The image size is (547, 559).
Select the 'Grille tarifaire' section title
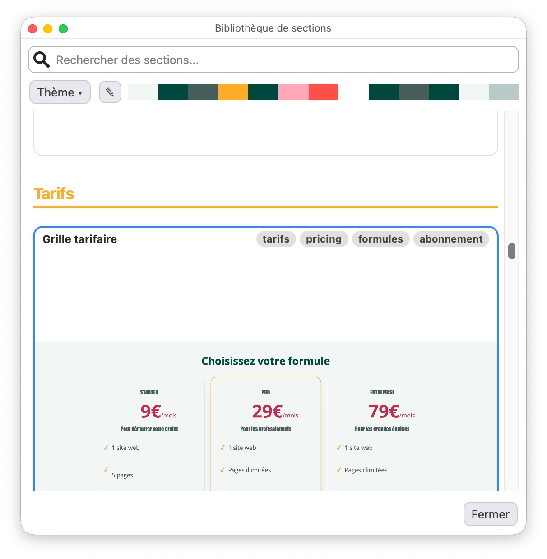click(x=80, y=239)
